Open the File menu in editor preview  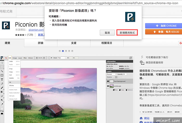(x=6, y=58)
